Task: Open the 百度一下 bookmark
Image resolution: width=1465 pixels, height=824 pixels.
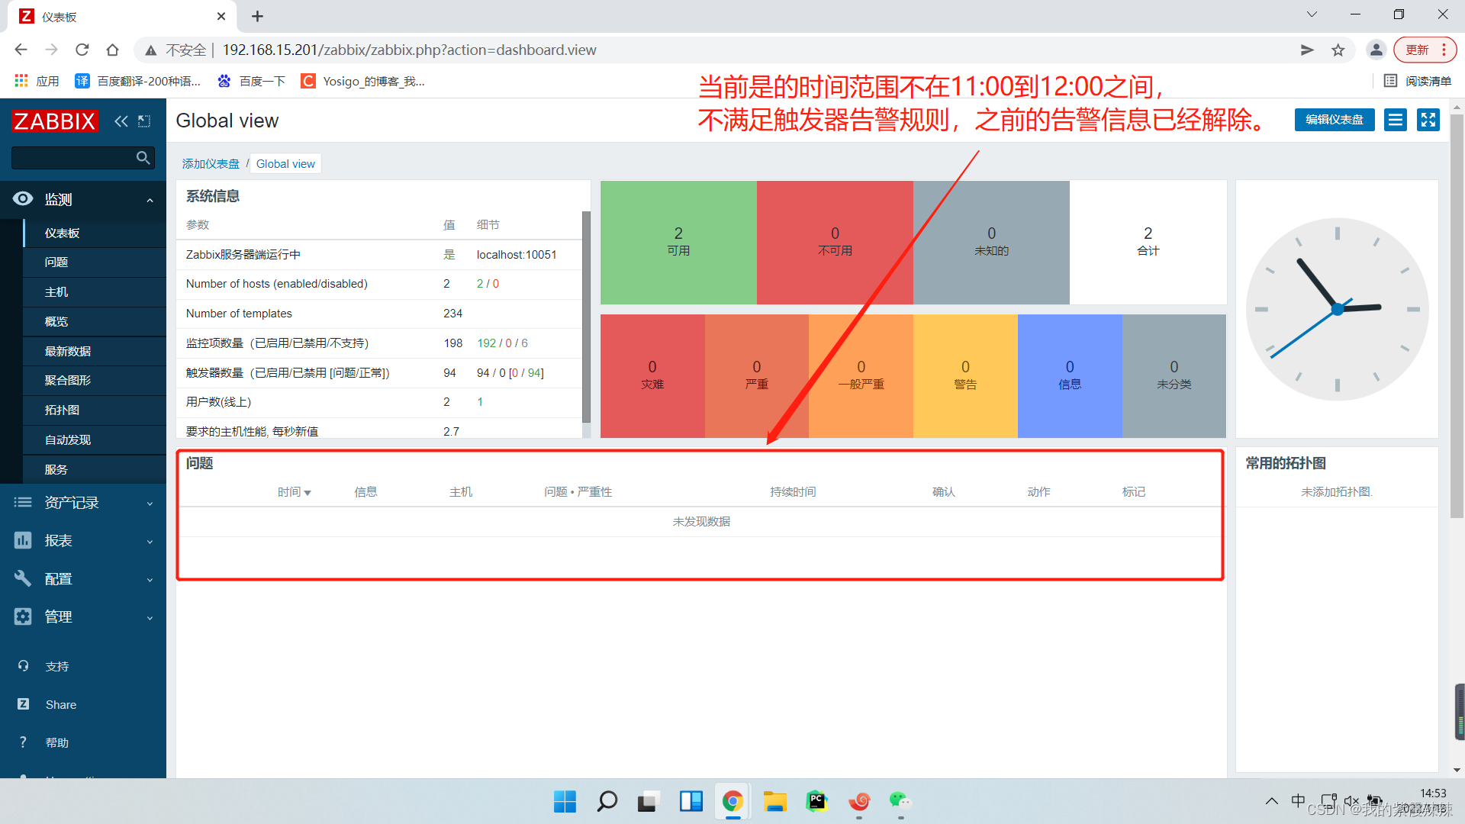Action: 252,81
